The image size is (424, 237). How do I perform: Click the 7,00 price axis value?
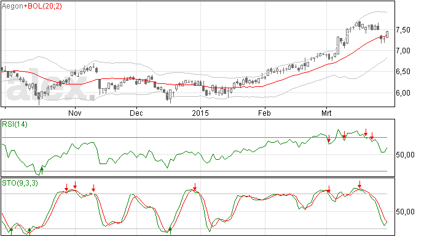point(403,51)
